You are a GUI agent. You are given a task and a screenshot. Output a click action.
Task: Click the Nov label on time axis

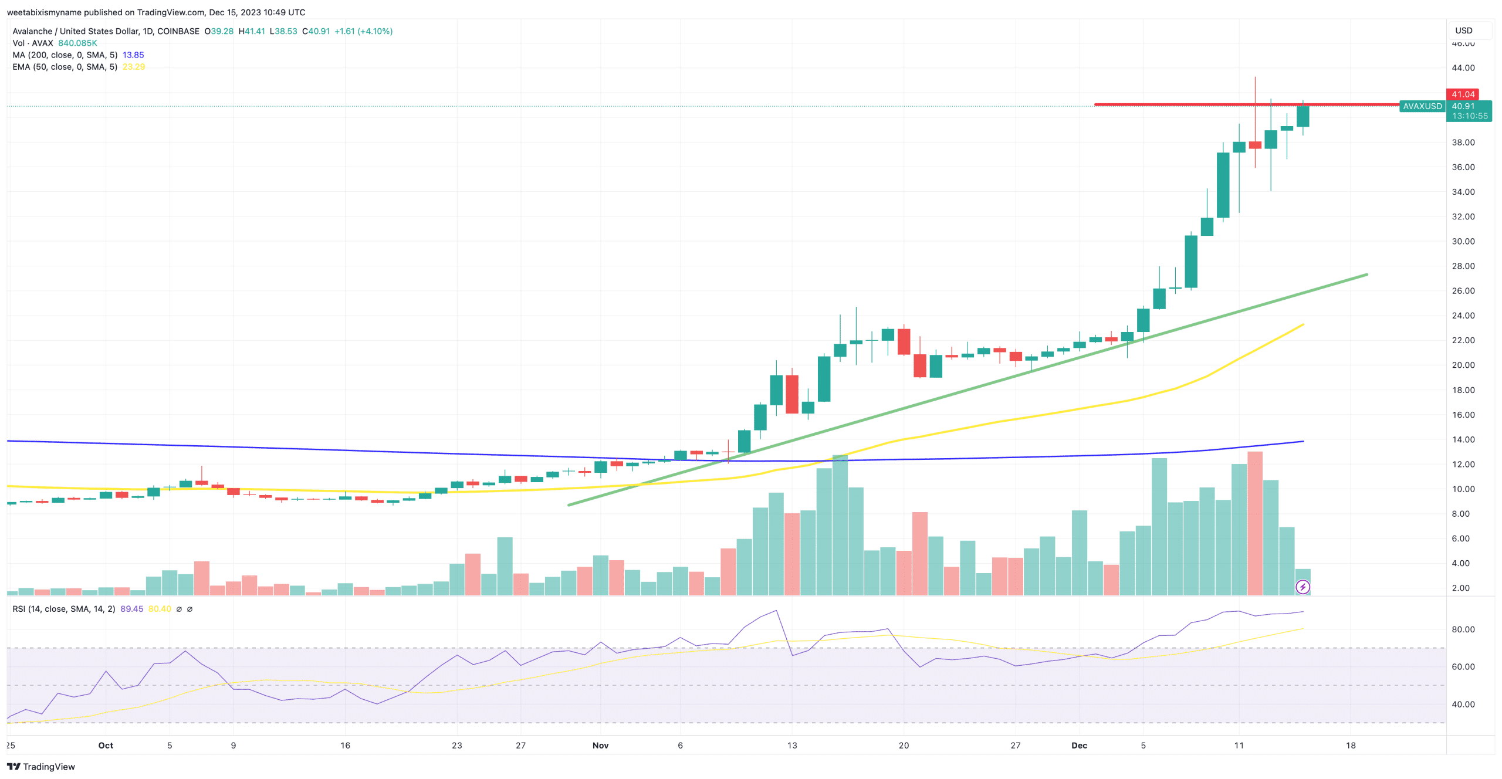[600, 746]
